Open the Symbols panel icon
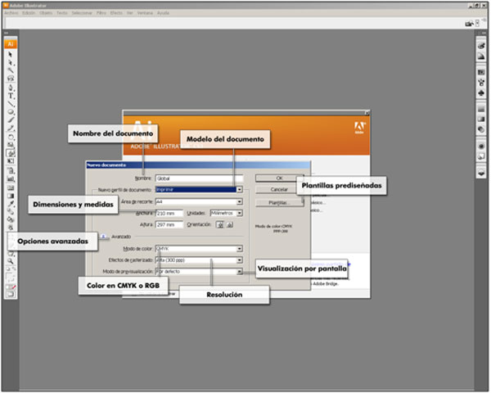The height and width of the screenshot is (393, 491). coord(481,93)
